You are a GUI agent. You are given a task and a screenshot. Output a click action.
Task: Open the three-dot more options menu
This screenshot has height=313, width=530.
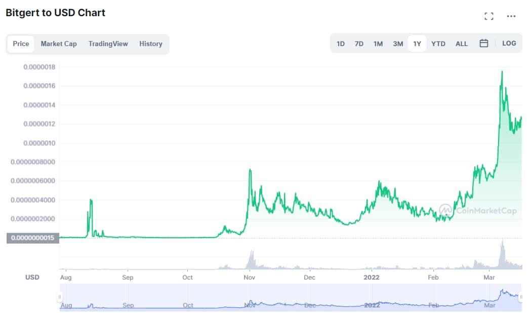[x=511, y=16]
